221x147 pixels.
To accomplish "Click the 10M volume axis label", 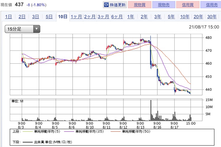I will (x=209, y=107).
